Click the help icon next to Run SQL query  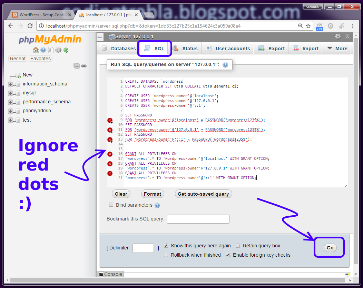coord(226,64)
